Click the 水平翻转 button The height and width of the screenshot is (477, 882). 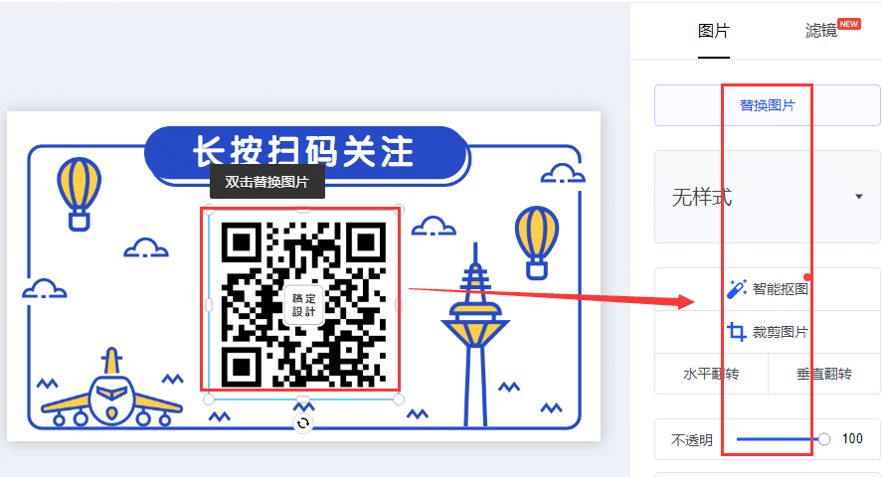711,374
